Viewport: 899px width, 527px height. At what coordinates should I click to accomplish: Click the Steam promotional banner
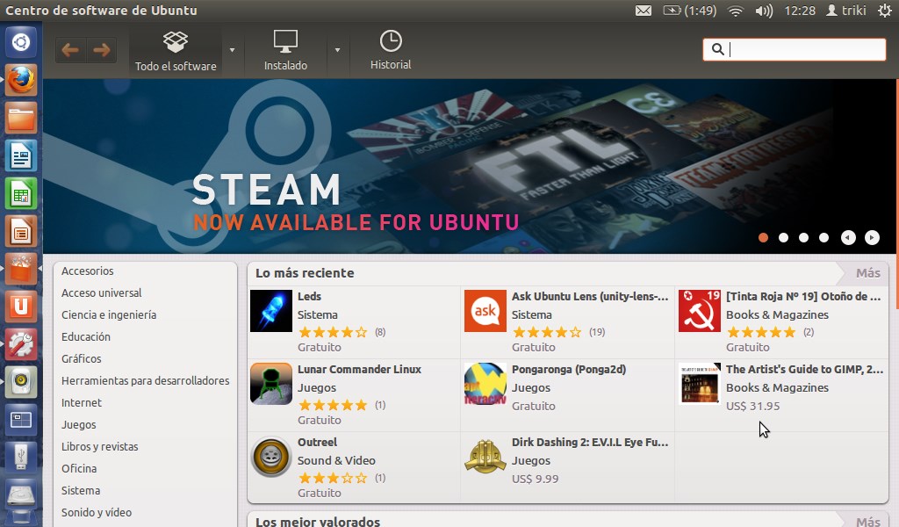(469, 166)
